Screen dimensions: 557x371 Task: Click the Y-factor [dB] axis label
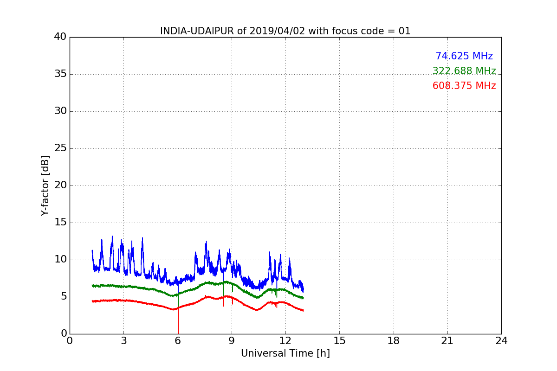pyautogui.click(x=45, y=185)
